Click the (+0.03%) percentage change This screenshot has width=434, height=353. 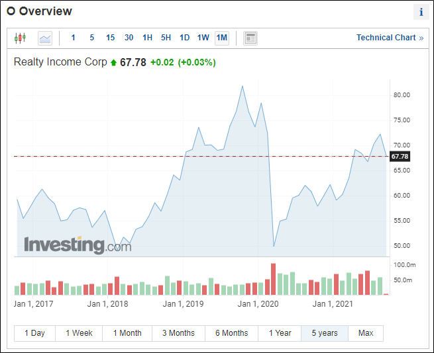pyautogui.click(x=197, y=62)
